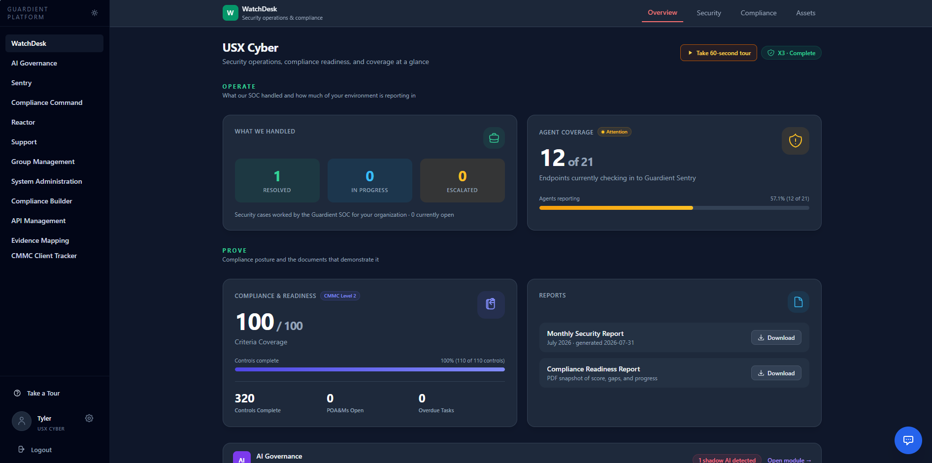932x463 pixels.
Task: Switch to the Overview tab
Action: 662,13
